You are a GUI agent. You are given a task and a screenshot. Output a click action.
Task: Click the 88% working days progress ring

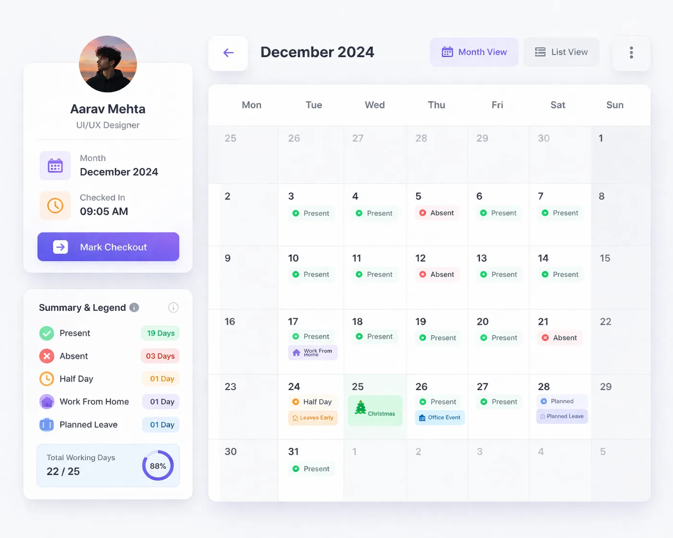click(157, 465)
